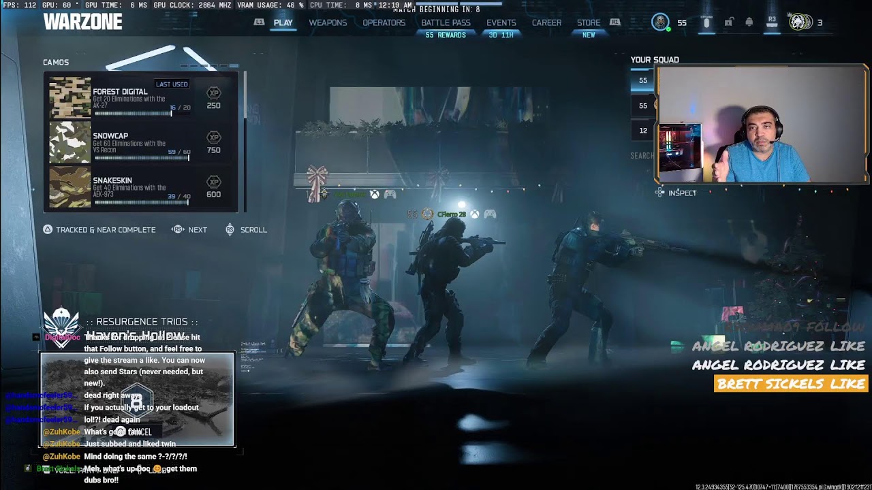872x490 pixels.
Task: Click the New badge under Store
Action: (589, 35)
